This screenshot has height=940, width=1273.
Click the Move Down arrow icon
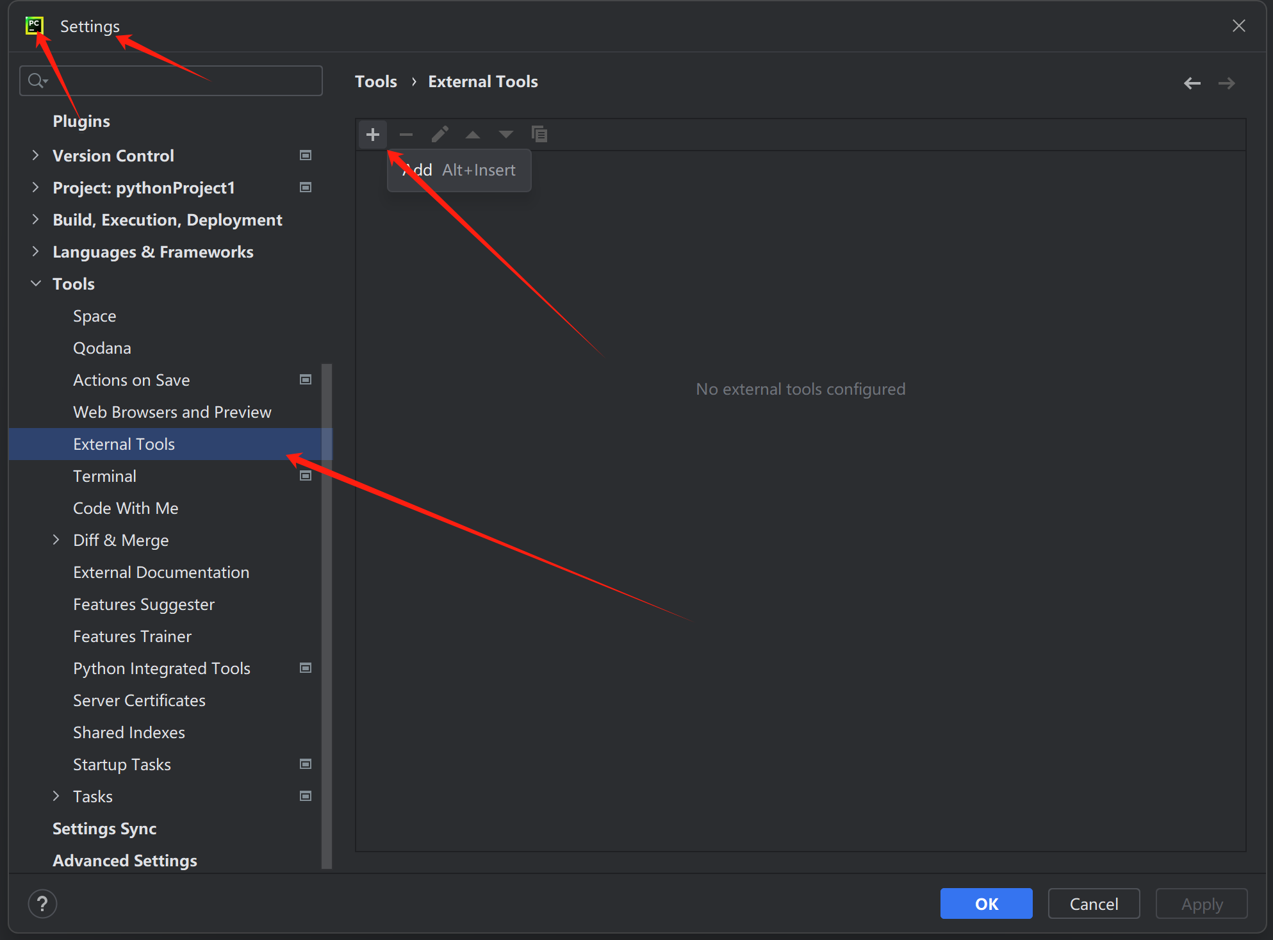[506, 135]
